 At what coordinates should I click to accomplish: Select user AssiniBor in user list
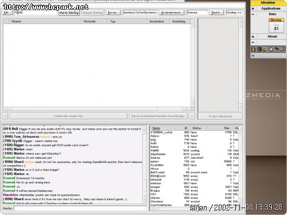(x=195, y=165)
